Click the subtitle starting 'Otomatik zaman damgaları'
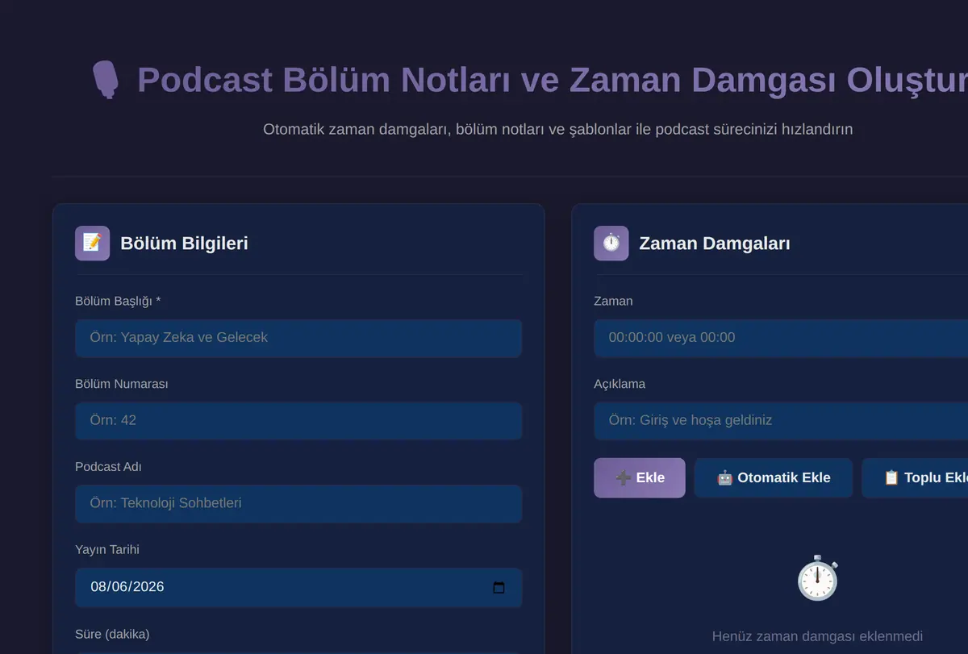The image size is (968, 654). click(557, 129)
